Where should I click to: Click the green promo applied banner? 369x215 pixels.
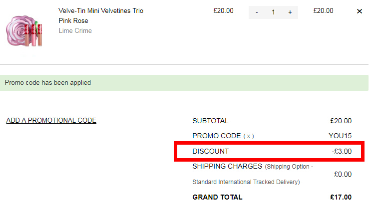pos(184,83)
